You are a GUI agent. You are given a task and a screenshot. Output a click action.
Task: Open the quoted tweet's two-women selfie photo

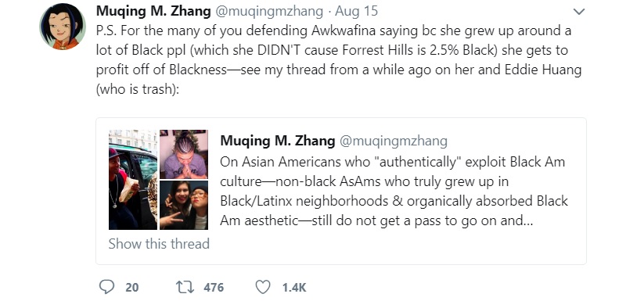click(184, 205)
